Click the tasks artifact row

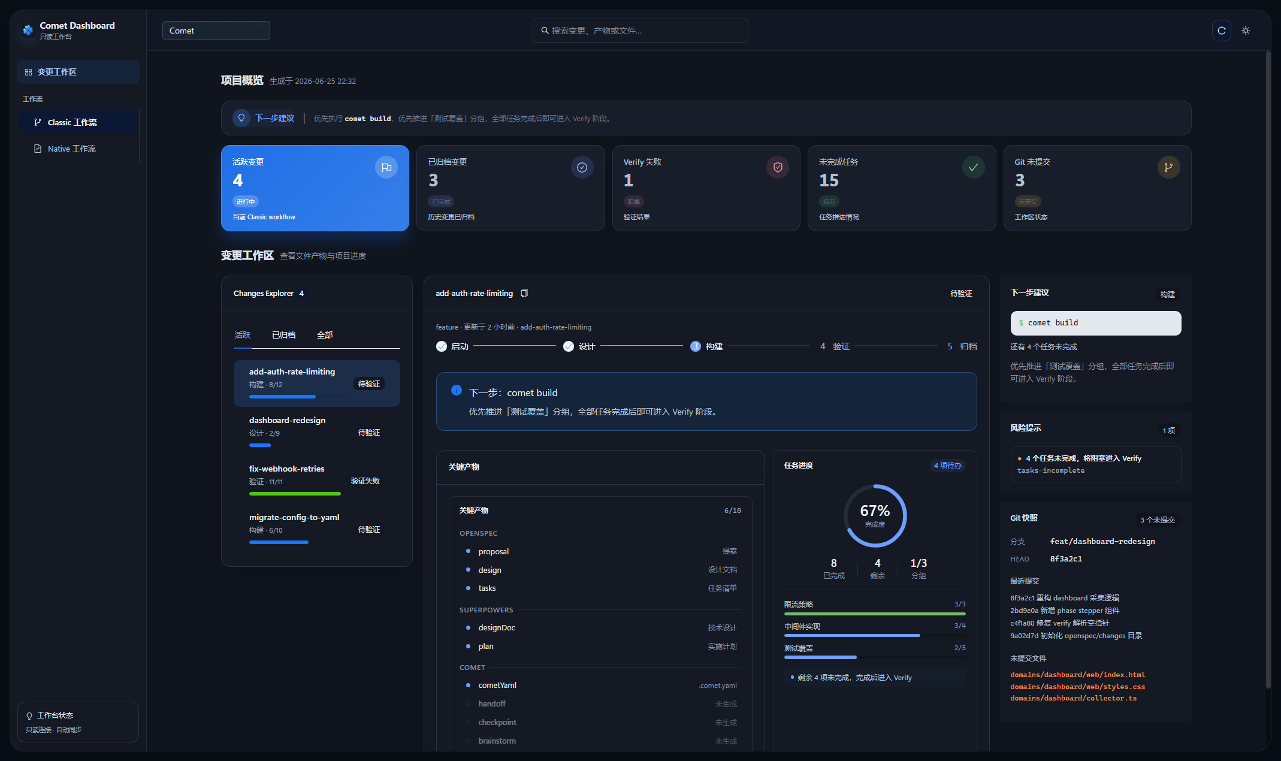point(600,588)
